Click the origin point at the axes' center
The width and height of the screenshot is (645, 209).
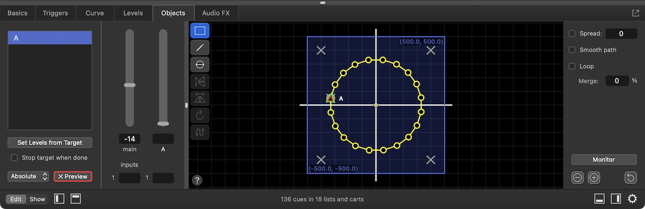376,105
